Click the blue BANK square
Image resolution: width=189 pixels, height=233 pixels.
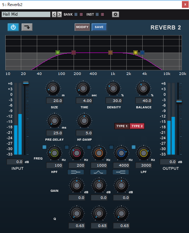pos(76,15)
